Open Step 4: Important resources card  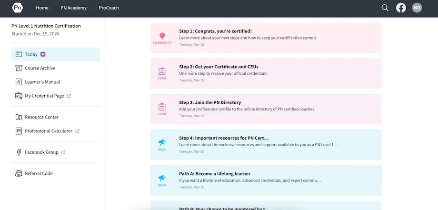click(266, 145)
